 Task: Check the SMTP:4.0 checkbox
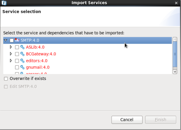[x=12, y=40]
